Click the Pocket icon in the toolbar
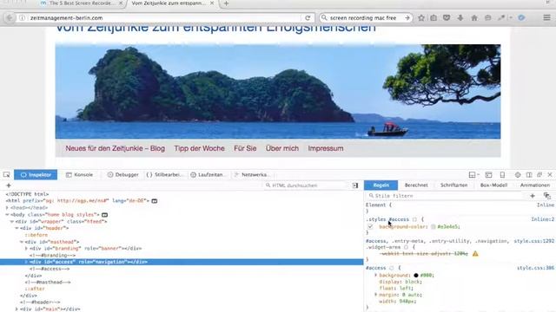Image resolution: width=556 pixels, height=312 pixels. (447, 17)
